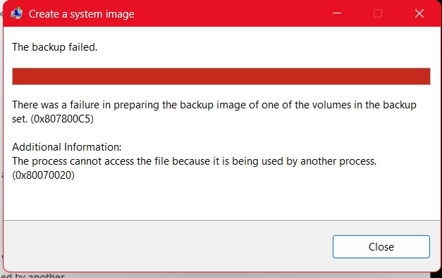Click the 0x807800C5 error code

pyautogui.click(x=62, y=119)
